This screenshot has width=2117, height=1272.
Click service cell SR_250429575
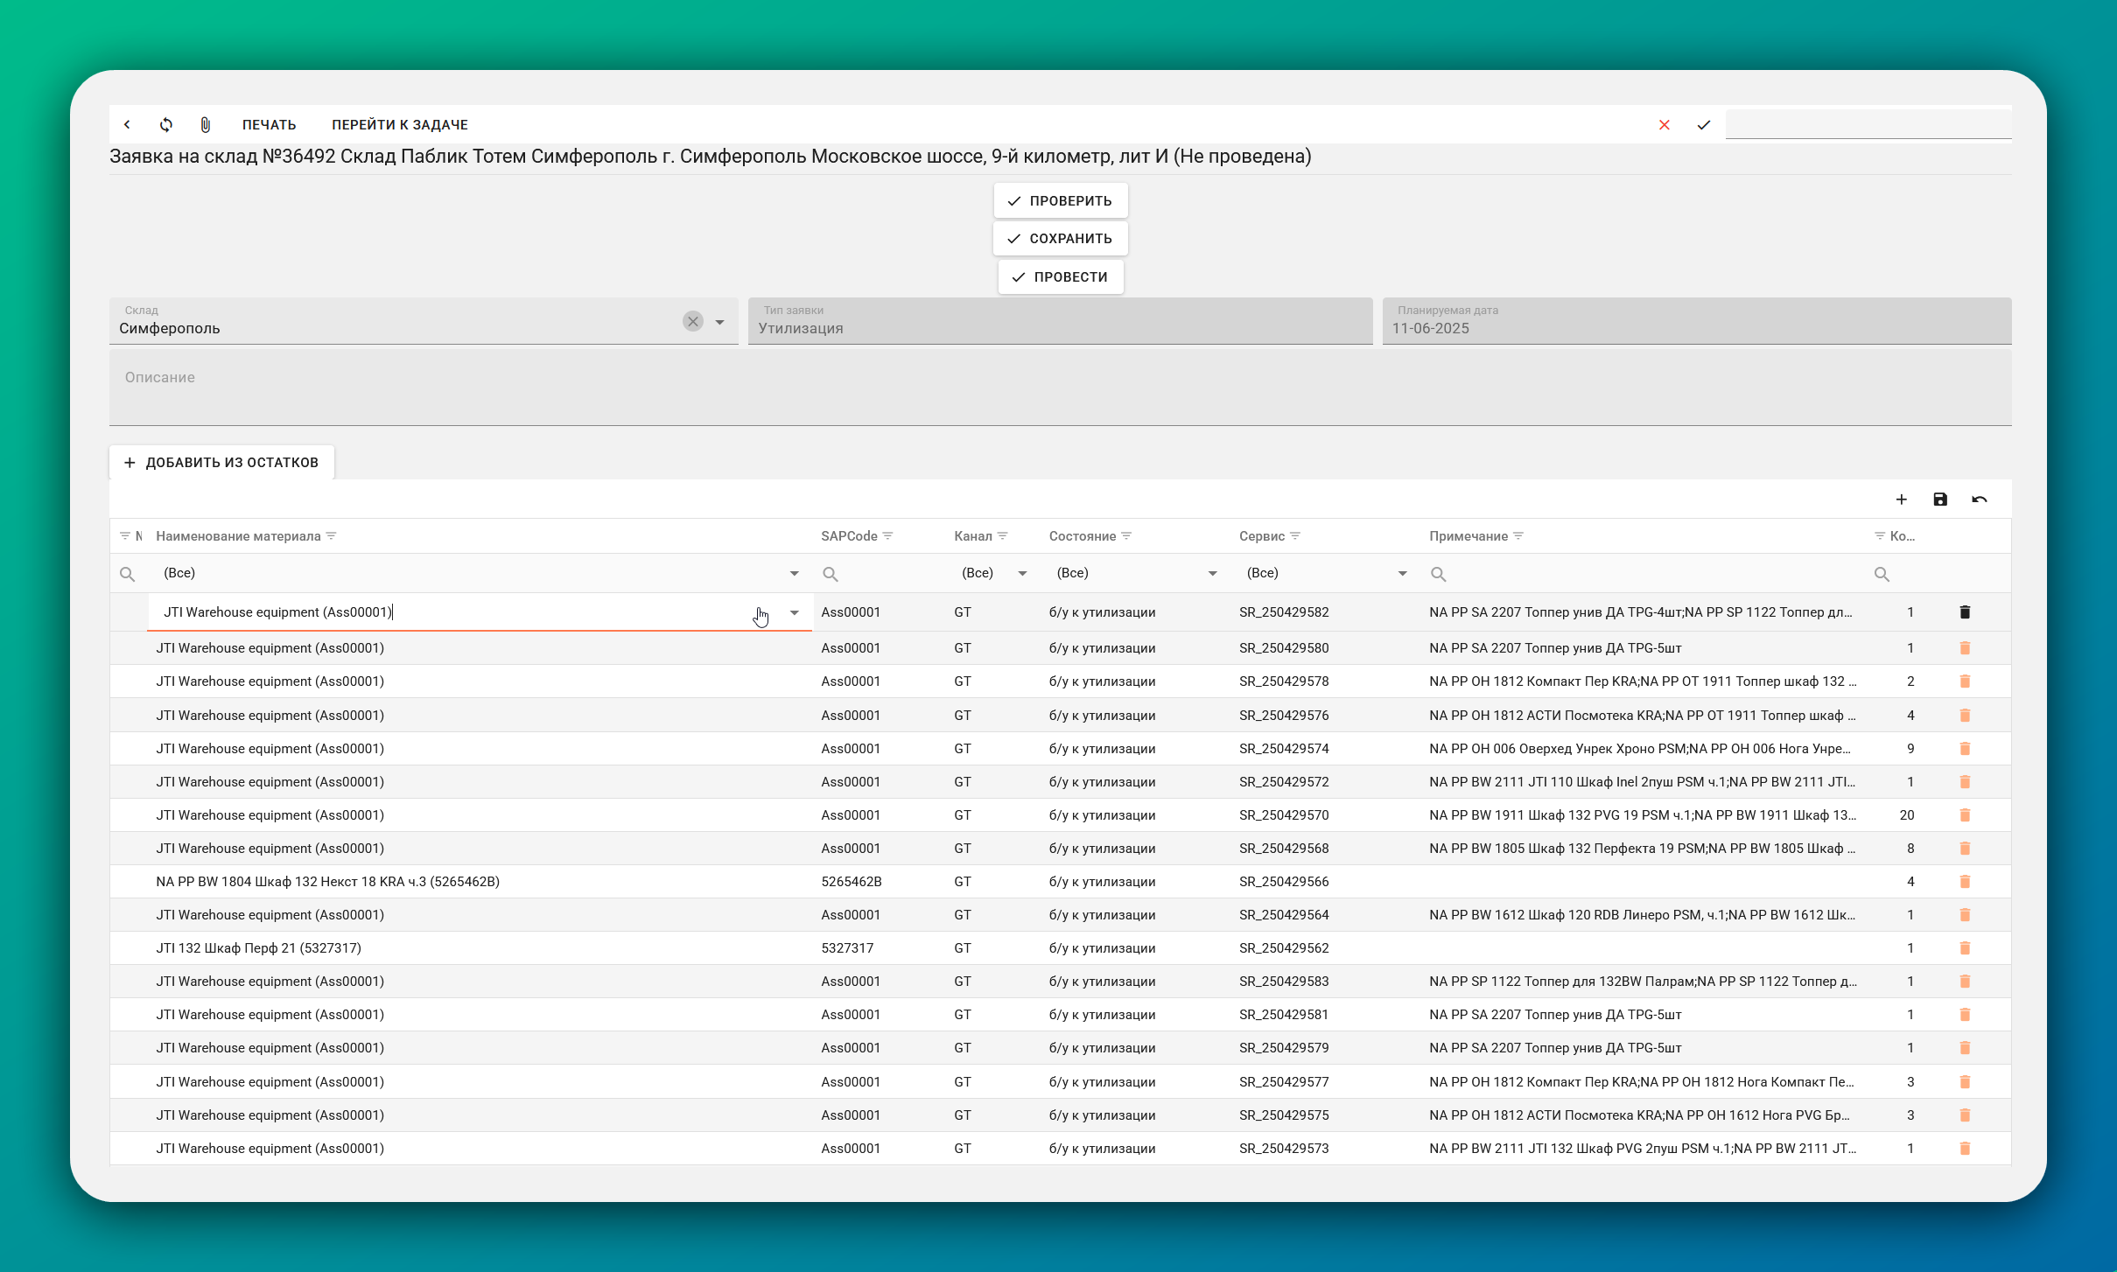point(1284,1115)
